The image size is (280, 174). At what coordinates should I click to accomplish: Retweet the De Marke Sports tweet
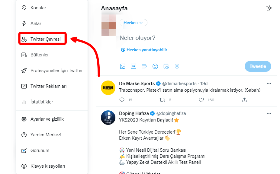click(162, 100)
